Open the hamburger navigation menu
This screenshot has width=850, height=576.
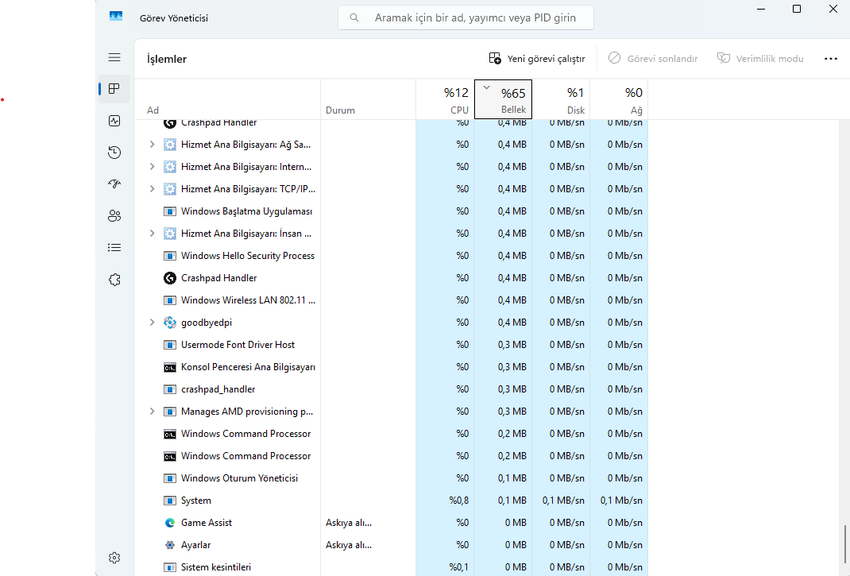coord(114,57)
